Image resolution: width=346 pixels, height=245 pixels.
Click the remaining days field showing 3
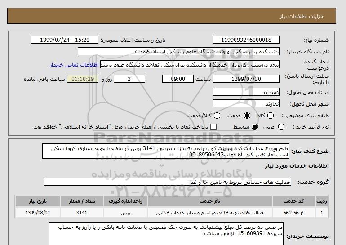[x=129, y=79]
